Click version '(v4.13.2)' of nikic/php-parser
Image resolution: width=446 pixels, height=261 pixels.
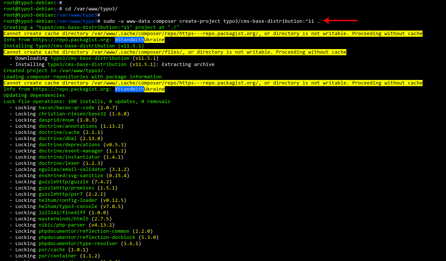(102, 225)
